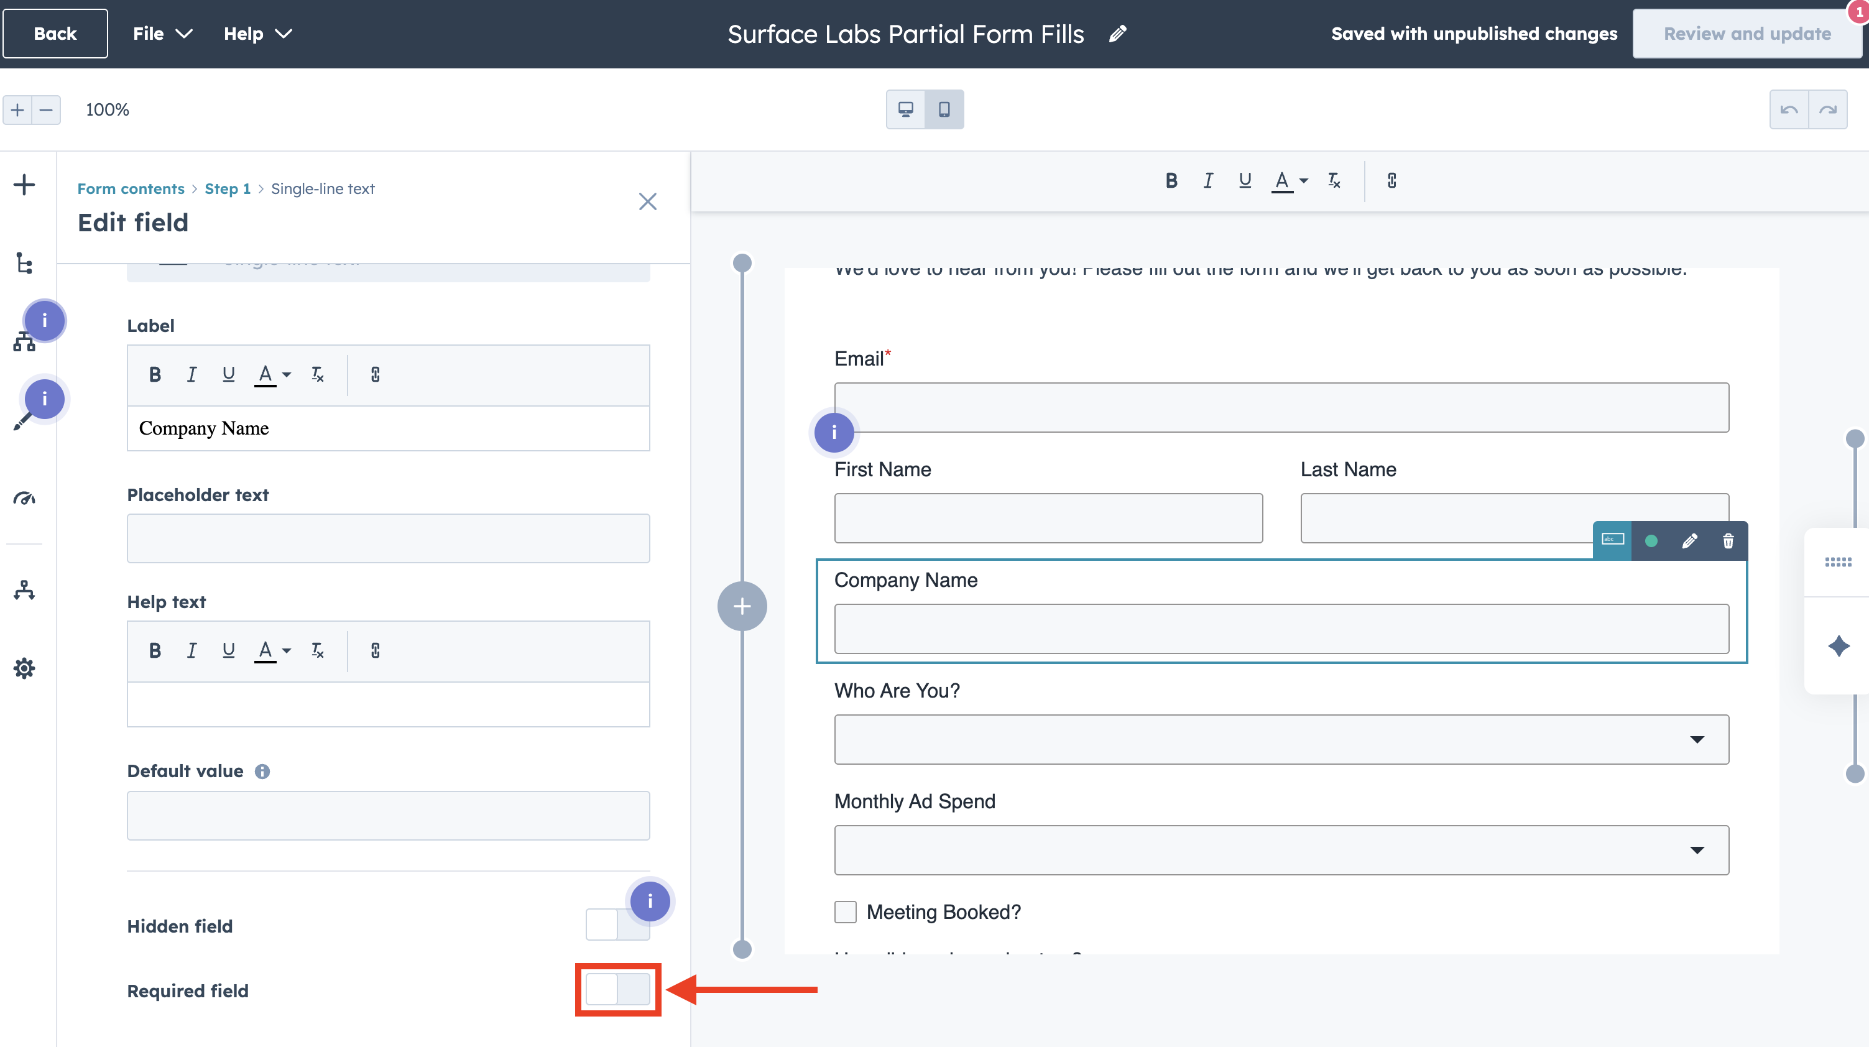Underline text in top canvas toolbar
This screenshot has width=1869, height=1047.
click(x=1245, y=181)
